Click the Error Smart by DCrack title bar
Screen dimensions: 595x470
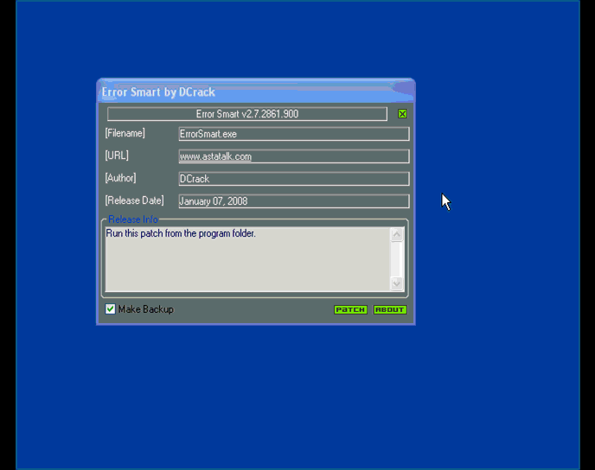tap(251, 92)
